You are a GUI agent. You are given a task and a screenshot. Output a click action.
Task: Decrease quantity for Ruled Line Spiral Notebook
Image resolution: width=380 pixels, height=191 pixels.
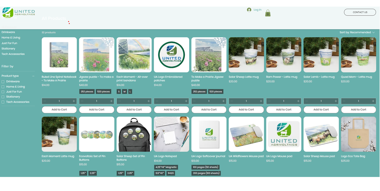(45, 101)
